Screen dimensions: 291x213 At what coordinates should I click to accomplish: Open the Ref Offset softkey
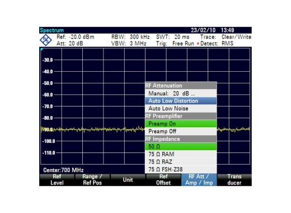tap(163, 180)
